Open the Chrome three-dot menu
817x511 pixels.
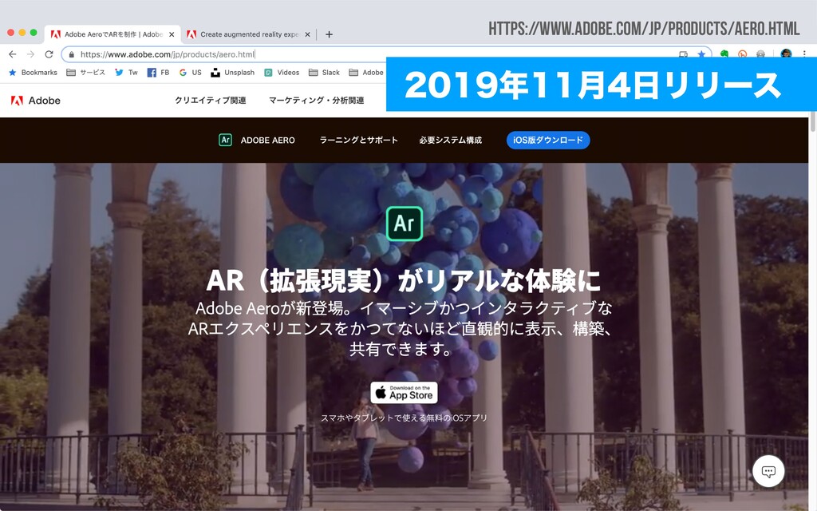point(804,53)
